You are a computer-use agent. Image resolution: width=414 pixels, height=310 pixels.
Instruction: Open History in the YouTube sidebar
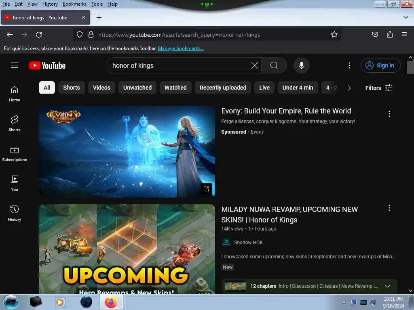(15, 213)
